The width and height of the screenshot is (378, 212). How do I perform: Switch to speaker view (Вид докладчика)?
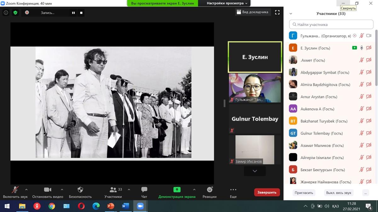coord(253,12)
